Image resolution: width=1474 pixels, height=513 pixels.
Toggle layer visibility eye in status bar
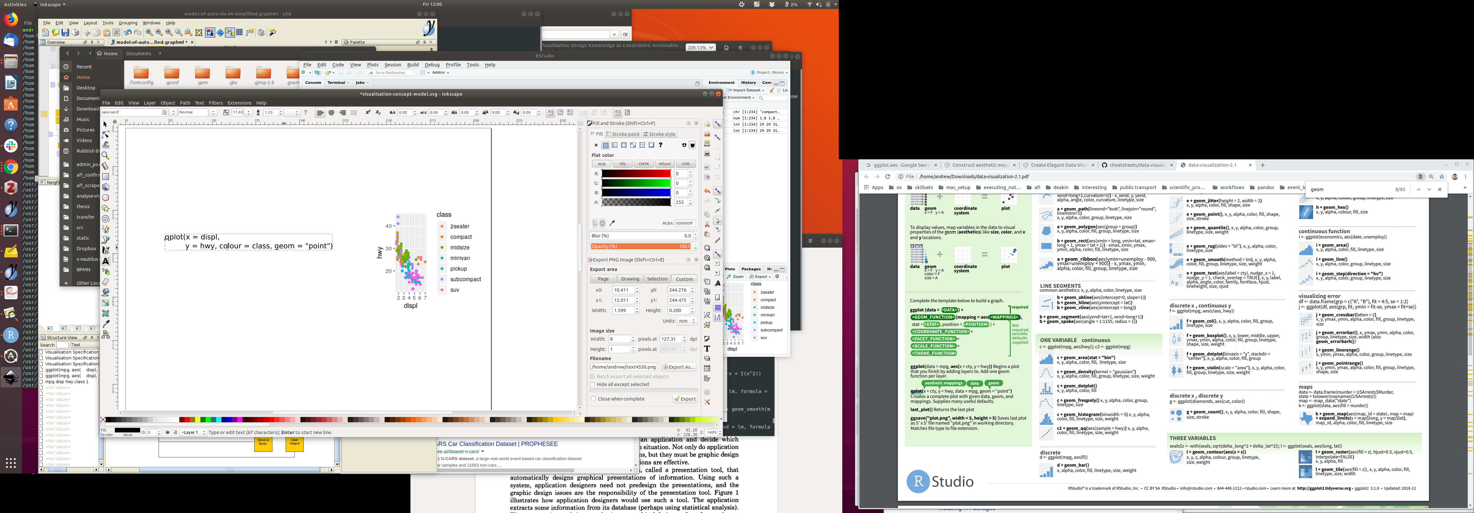[x=167, y=432]
